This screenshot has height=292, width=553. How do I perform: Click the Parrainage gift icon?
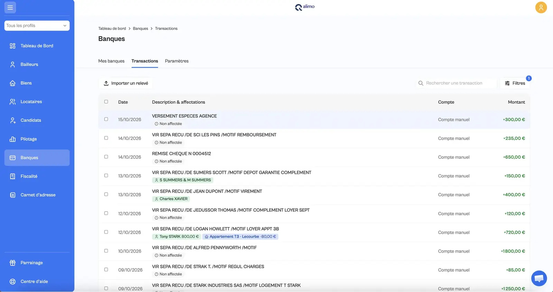[x=12, y=263]
